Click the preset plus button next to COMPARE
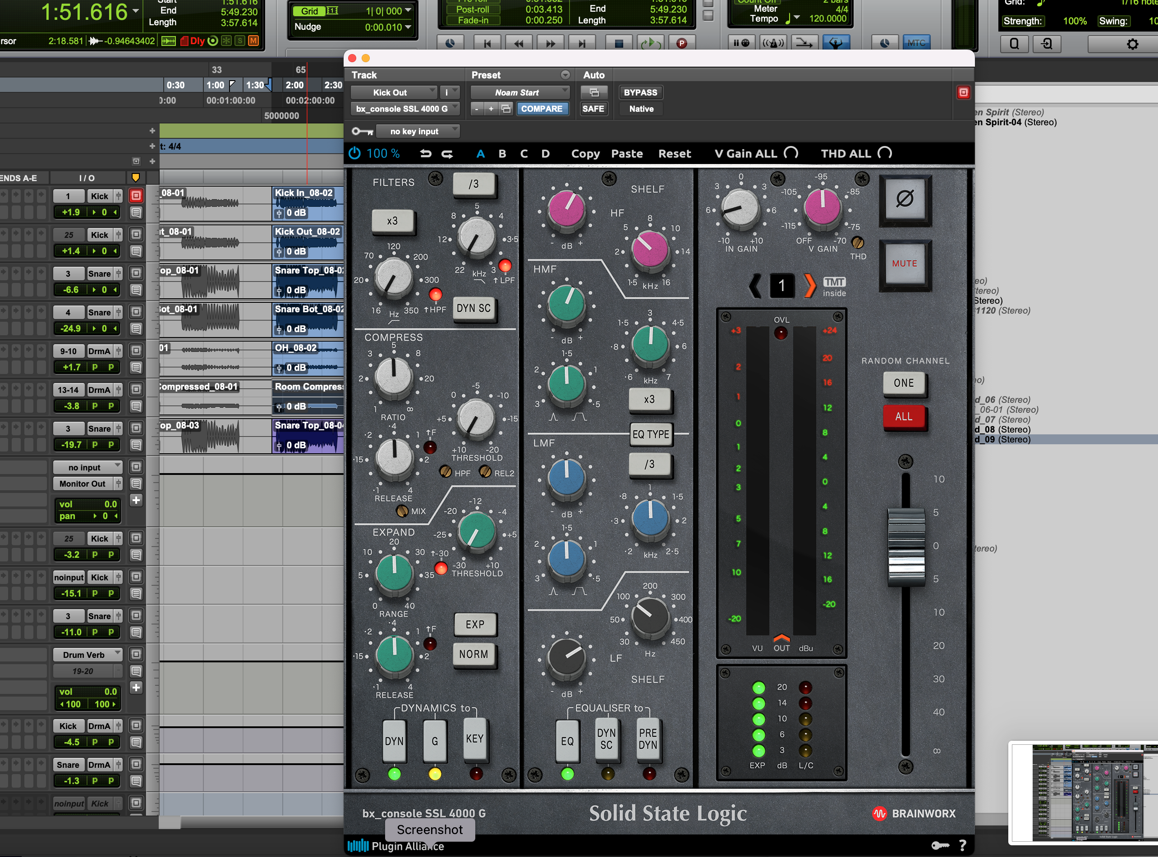 491,109
